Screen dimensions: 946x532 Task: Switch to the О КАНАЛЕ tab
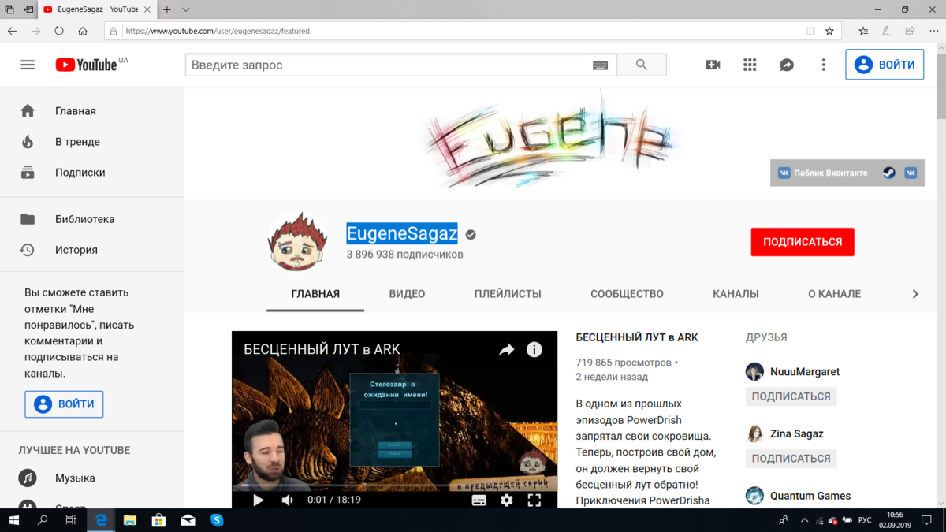tap(834, 294)
